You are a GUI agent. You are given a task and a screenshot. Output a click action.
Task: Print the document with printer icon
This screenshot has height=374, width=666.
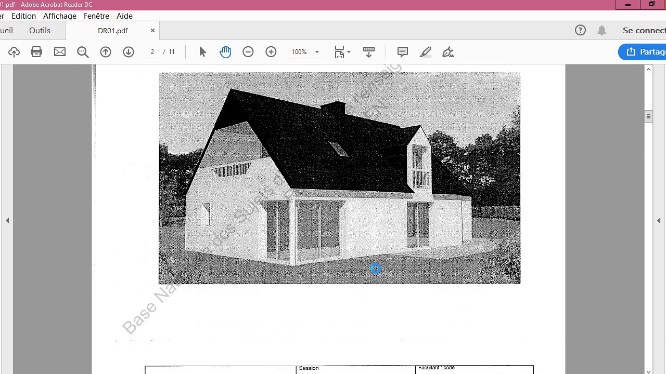[36, 52]
